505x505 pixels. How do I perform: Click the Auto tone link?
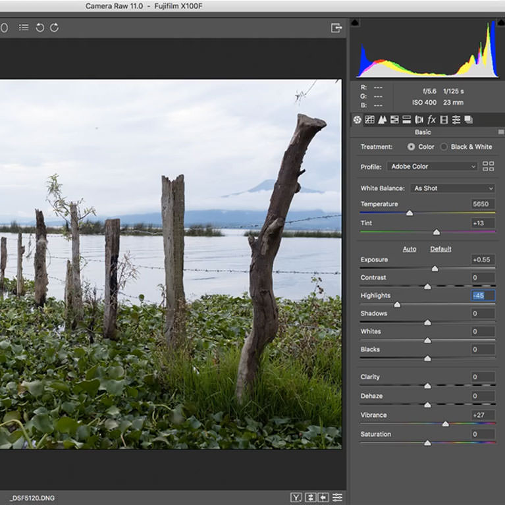(410, 249)
